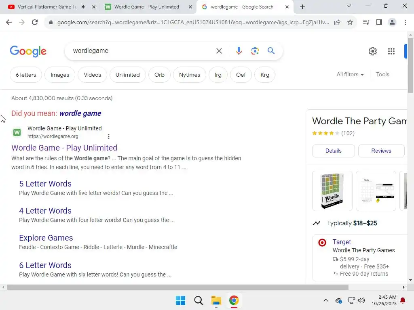Apply the Irg filter chip
The height and width of the screenshot is (310, 414).
[218, 75]
